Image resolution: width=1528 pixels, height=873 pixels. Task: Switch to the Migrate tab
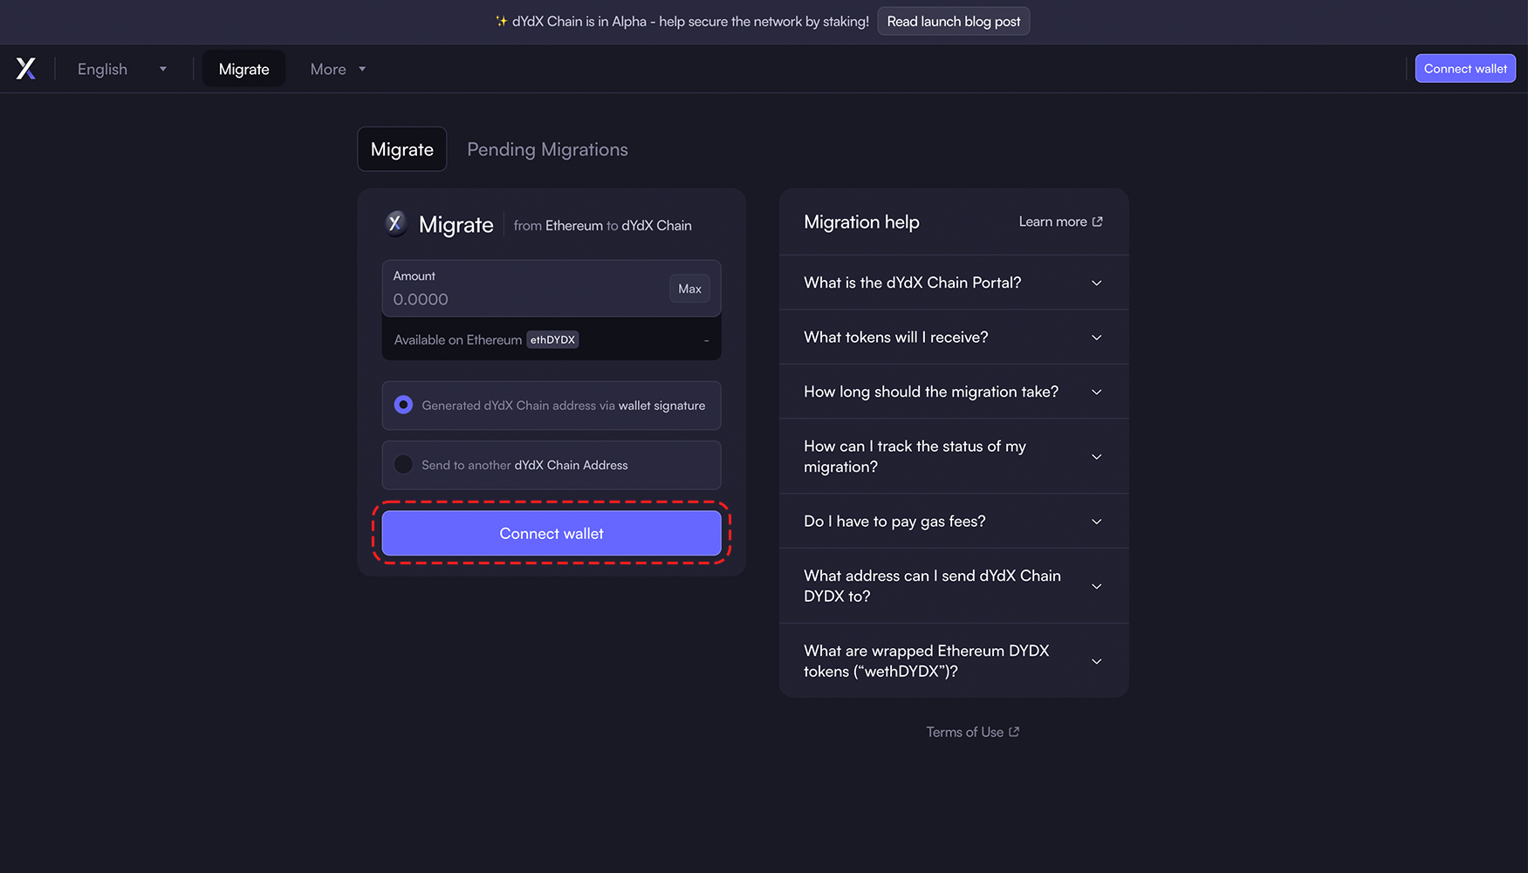click(402, 149)
